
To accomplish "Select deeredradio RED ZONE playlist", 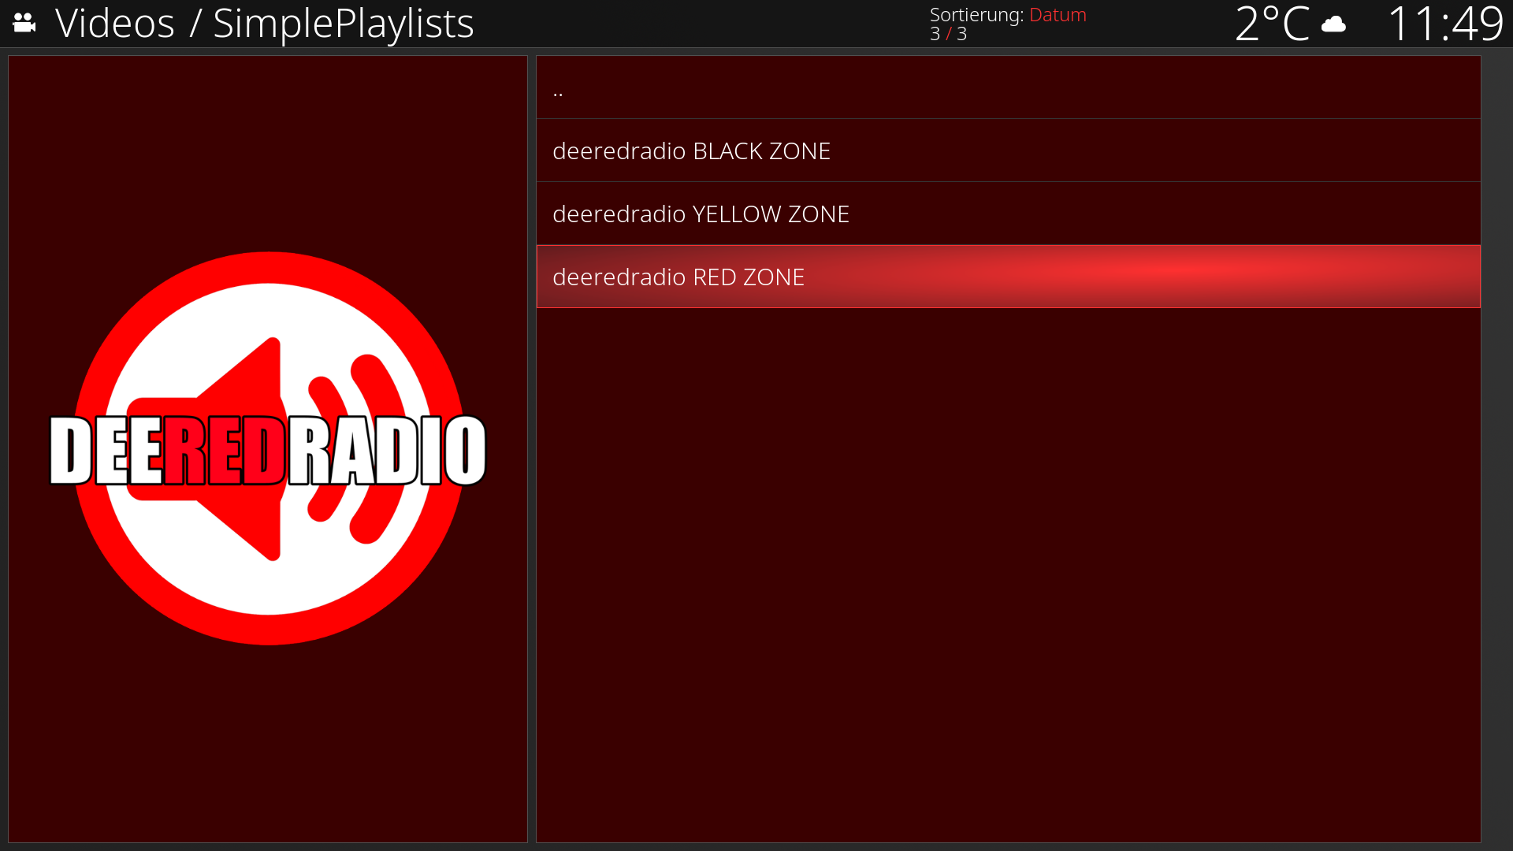I will tap(1008, 277).
